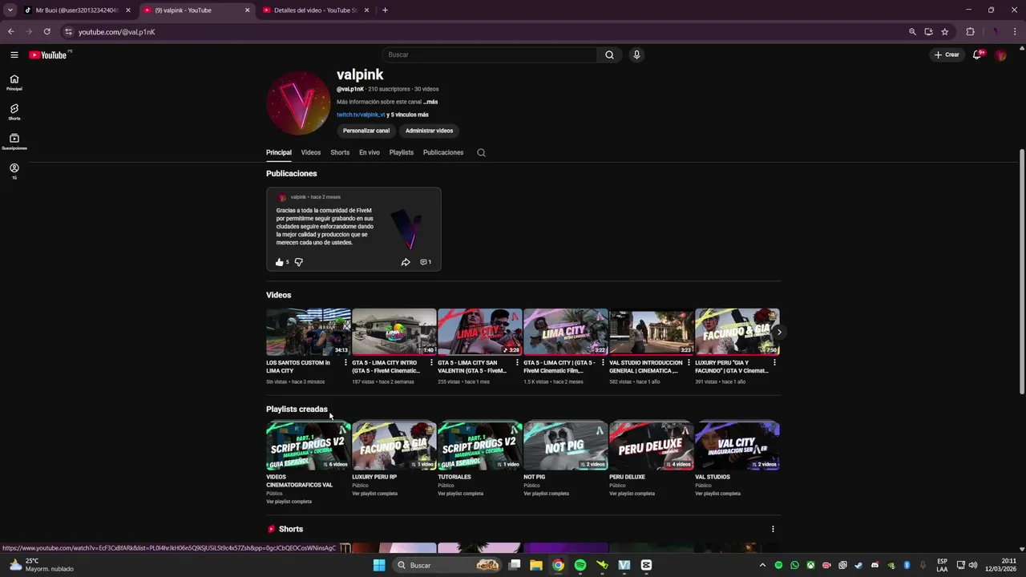Open Shorts in the left sidebar

click(14, 112)
